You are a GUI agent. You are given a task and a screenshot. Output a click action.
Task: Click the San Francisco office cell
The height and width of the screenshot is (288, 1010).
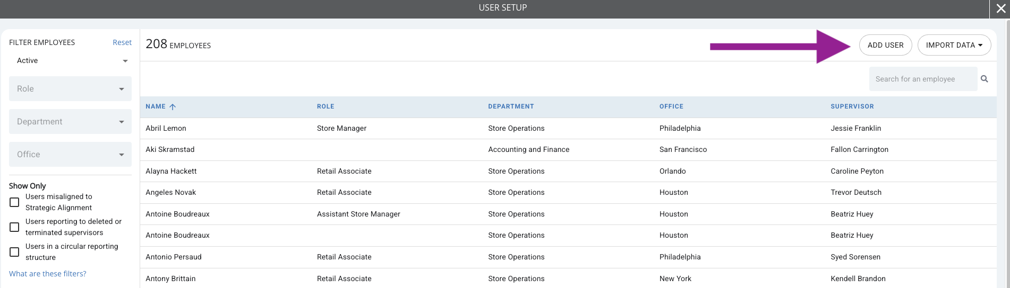point(683,149)
